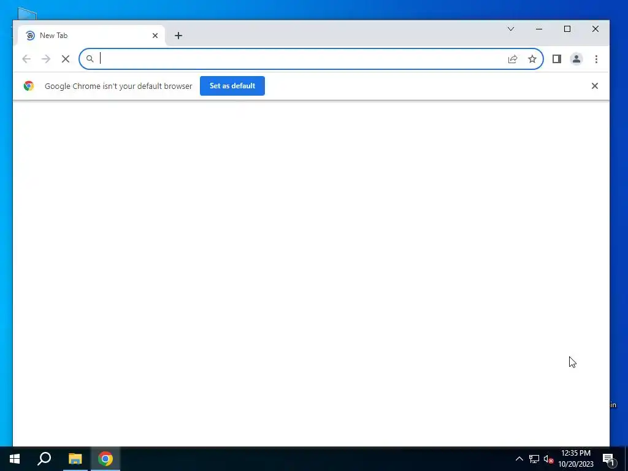Screen dimensions: 628x471
Task: Click Chrome icon in taskbar
Action: [x=105, y=459]
